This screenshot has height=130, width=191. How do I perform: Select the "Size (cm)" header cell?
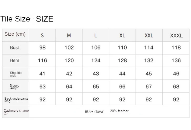[15, 34]
